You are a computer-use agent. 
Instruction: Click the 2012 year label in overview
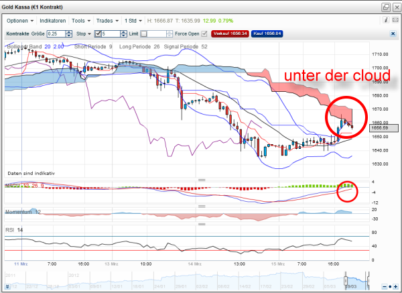(74, 276)
